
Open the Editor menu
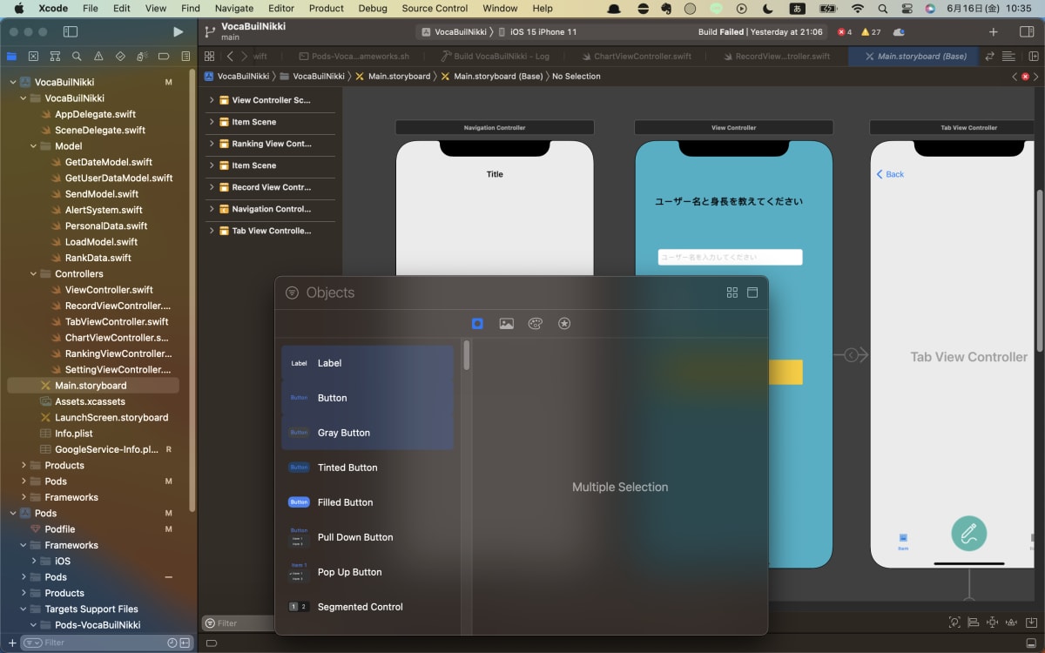click(281, 8)
